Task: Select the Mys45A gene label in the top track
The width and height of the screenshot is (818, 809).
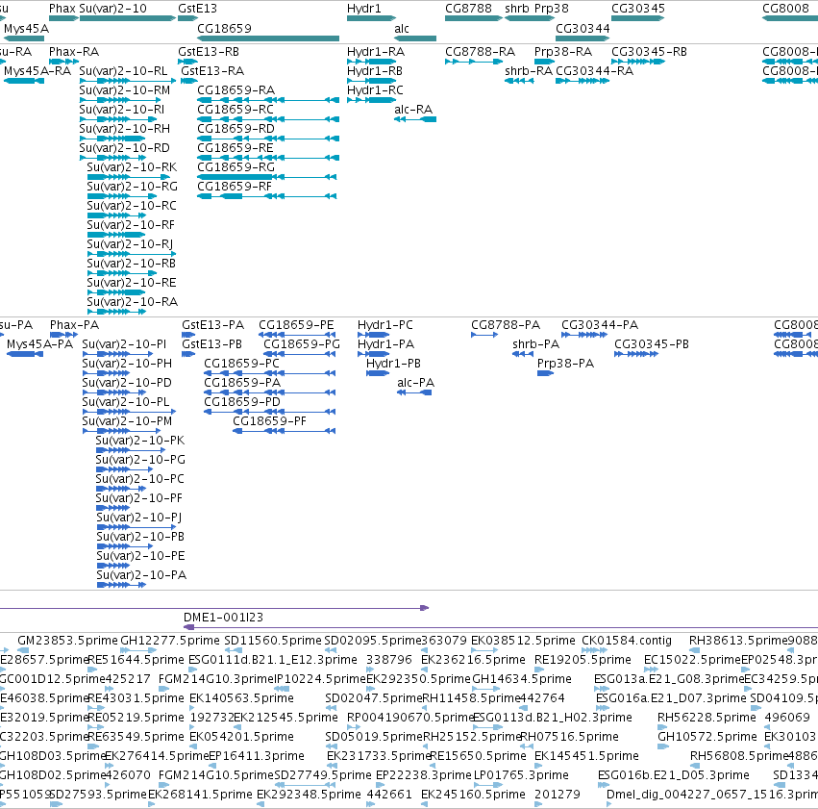Action: click(x=26, y=29)
